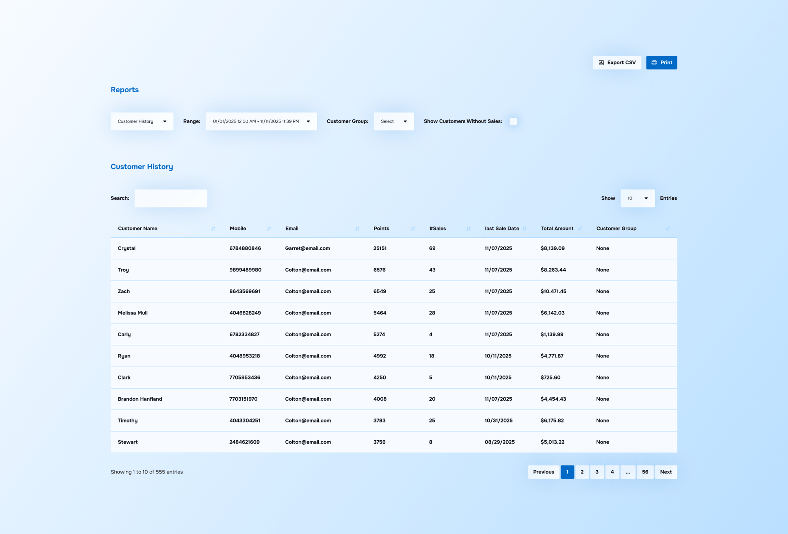This screenshot has width=788, height=534.
Task: Sort by #Sales column sort icon
Action: click(468, 229)
